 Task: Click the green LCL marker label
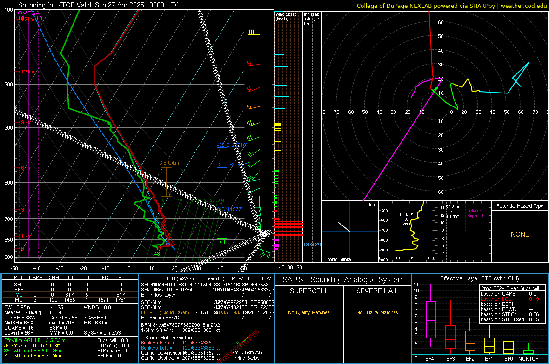point(221,242)
